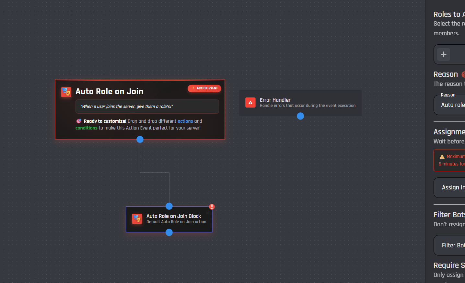Click the masks icon on Auto Role on Join event
Image resolution: width=465 pixels, height=283 pixels.
[x=66, y=92]
